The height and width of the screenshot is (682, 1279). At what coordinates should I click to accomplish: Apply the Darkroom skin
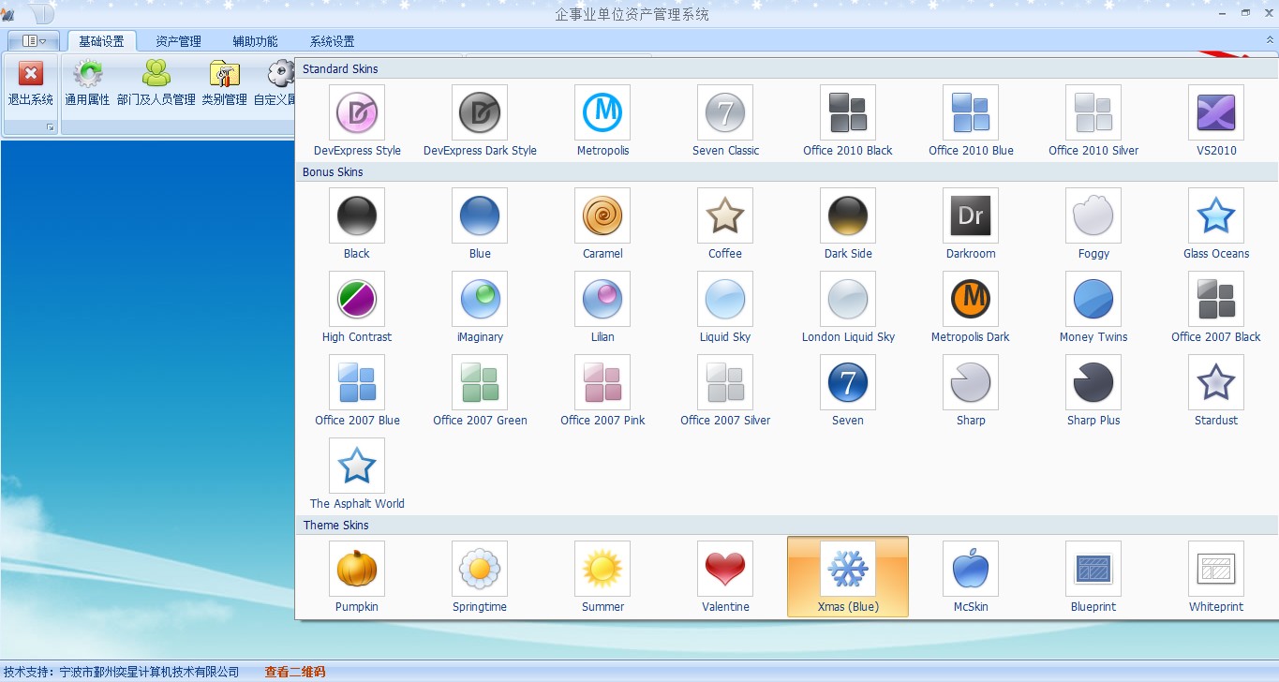tap(971, 224)
